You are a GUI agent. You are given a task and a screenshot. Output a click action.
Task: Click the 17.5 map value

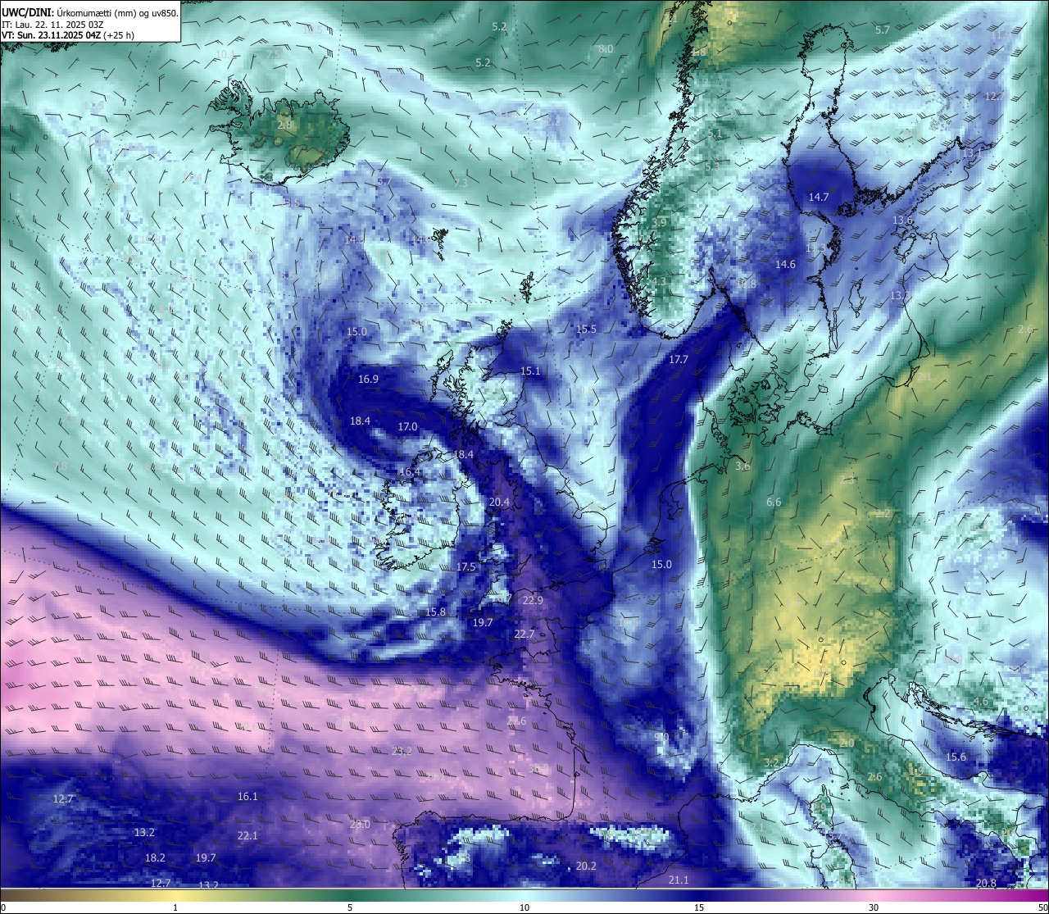tap(465, 566)
